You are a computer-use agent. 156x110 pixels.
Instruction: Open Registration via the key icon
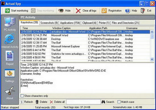[104, 11]
